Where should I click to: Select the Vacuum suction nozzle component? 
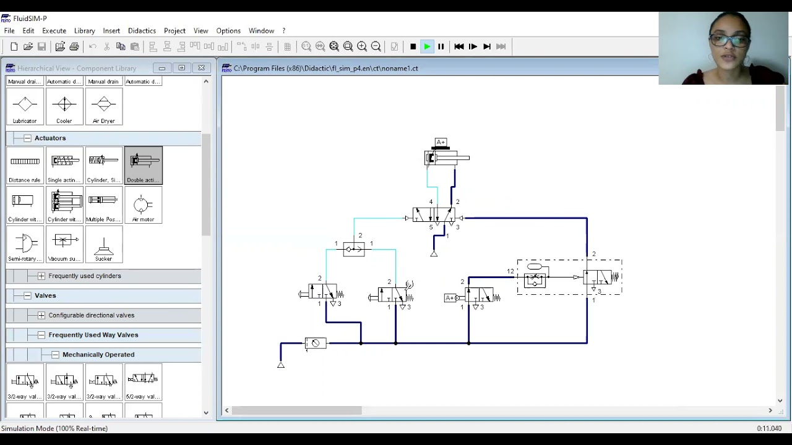[x=64, y=244]
